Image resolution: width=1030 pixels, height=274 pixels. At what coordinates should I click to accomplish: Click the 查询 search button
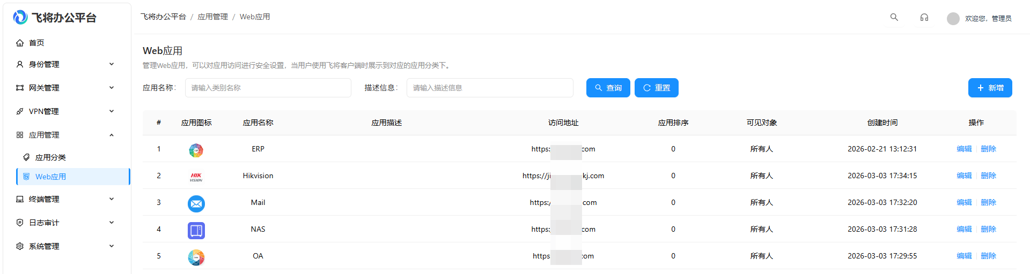click(x=608, y=88)
